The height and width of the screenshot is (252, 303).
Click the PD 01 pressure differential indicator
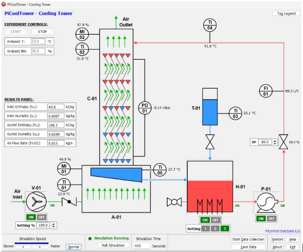145,108
